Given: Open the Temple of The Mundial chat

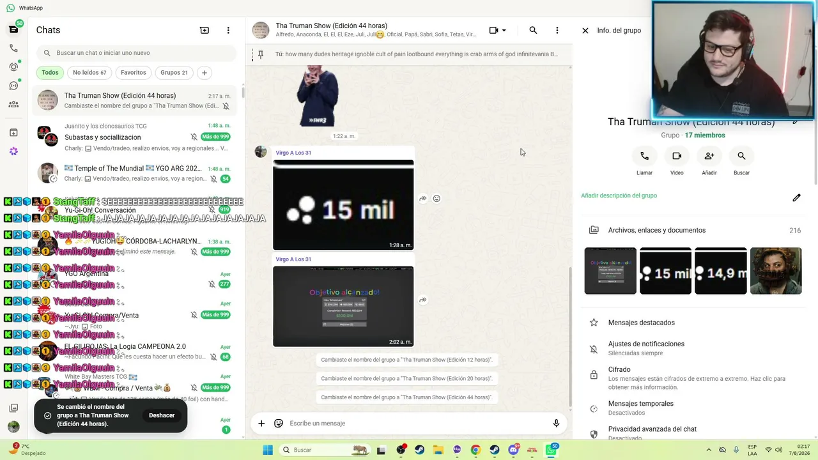Looking at the screenshot, I should pyautogui.click(x=135, y=173).
